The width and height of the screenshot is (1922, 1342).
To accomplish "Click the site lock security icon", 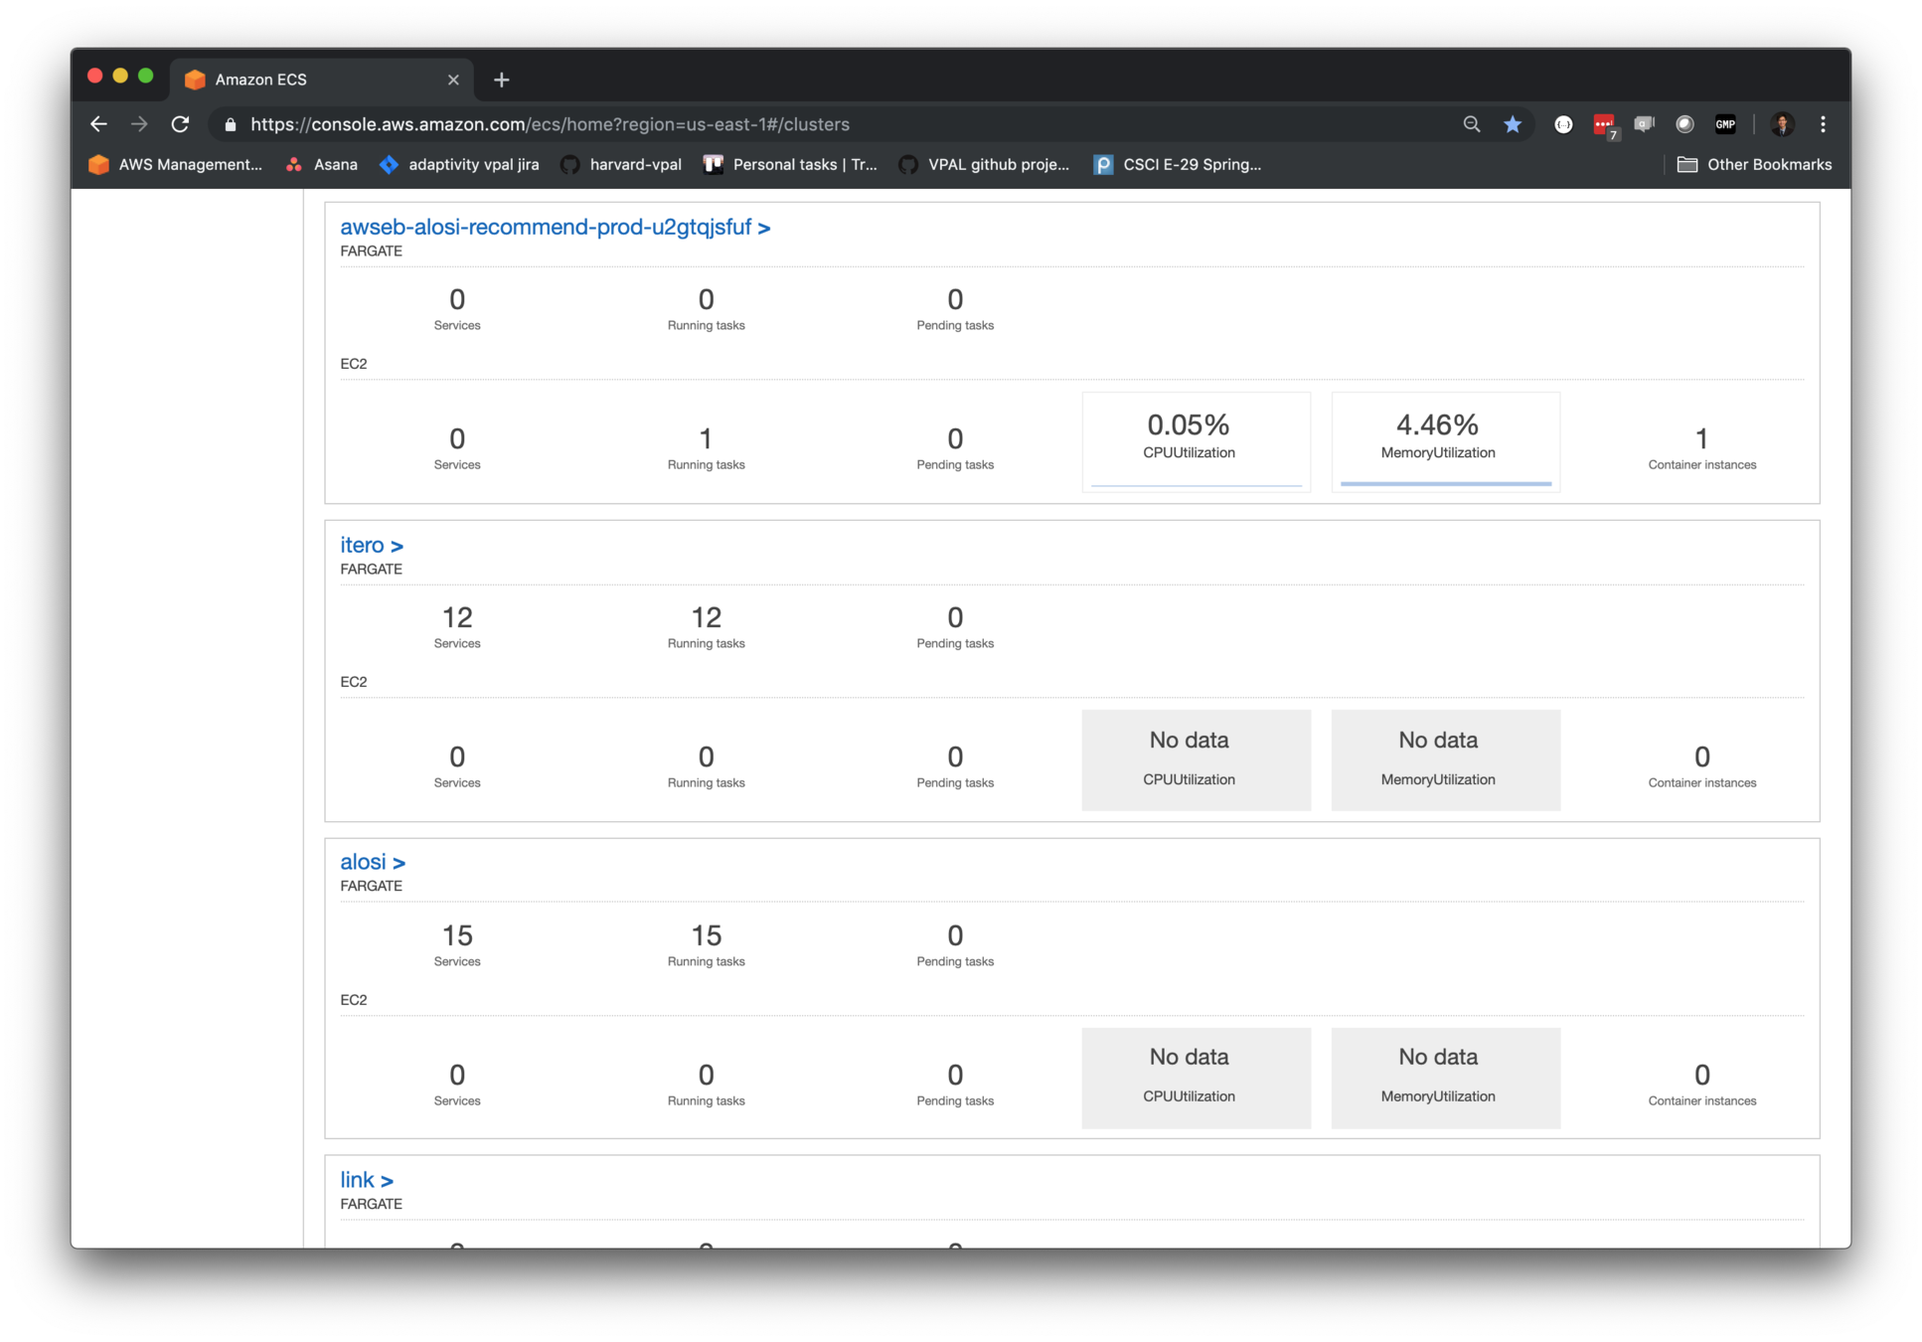I will [x=231, y=124].
